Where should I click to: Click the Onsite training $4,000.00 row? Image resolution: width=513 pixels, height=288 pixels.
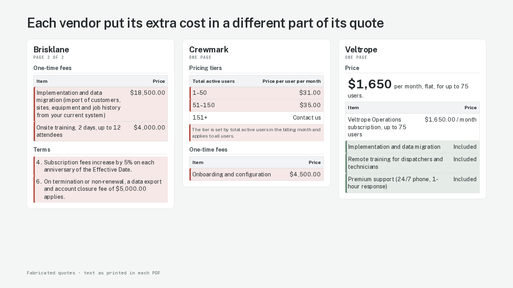point(101,131)
